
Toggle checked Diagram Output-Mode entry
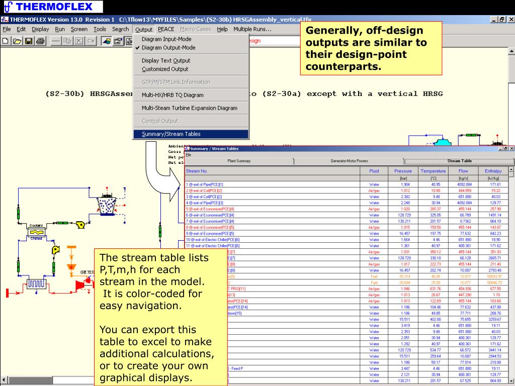click(191, 48)
